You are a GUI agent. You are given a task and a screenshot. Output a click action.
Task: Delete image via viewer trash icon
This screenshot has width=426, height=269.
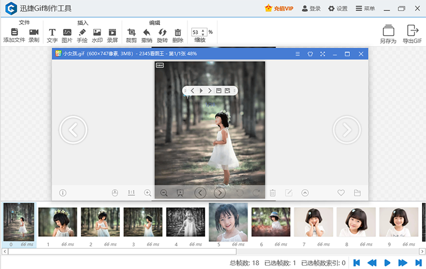click(x=273, y=193)
